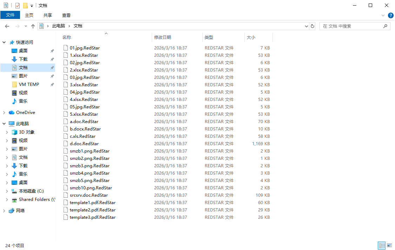
Task: Open the address bar history dropdown
Action: 306,26
